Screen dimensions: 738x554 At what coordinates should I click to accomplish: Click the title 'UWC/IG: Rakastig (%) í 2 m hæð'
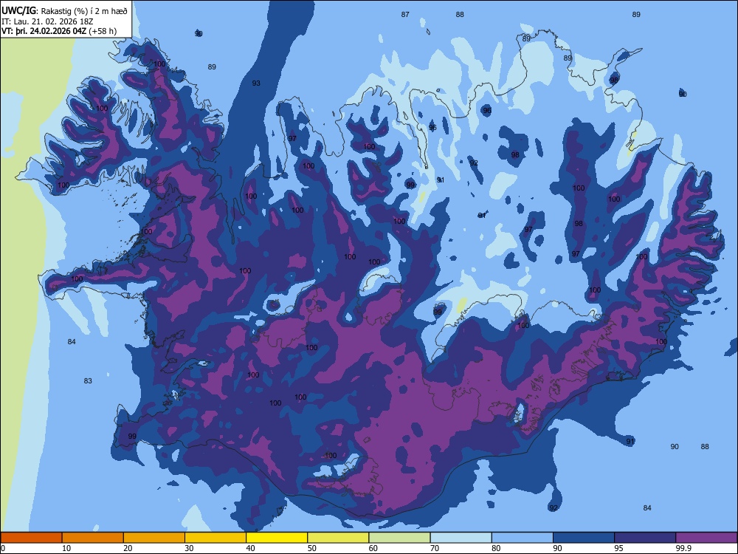tap(64, 11)
